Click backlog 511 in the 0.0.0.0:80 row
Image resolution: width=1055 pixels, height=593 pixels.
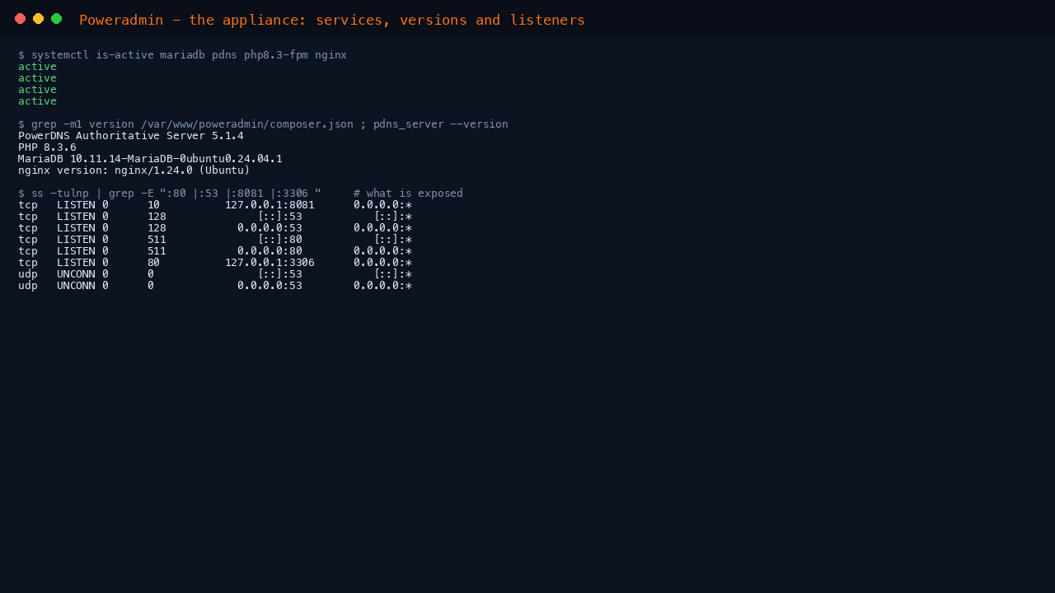coord(157,251)
